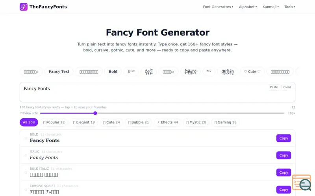This screenshot has width=315, height=196.
Task: Copy the Bold Italic text
Action: pyautogui.click(x=283, y=172)
